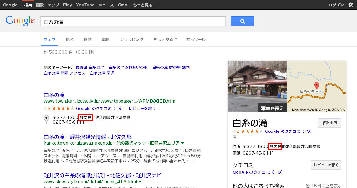Open first result titled 白糸の滝
357x188 pixels.
point(54,95)
